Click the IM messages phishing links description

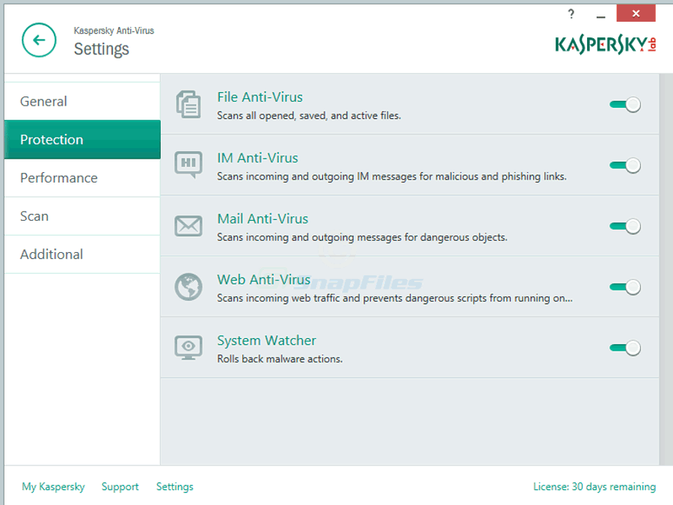tap(392, 177)
